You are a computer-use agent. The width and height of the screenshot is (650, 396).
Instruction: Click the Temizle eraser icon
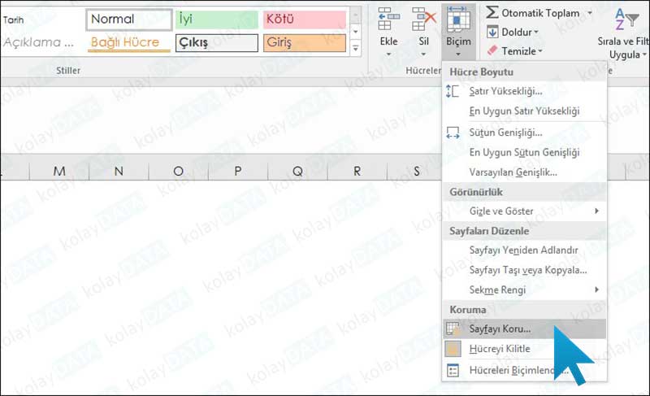click(492, 51)
